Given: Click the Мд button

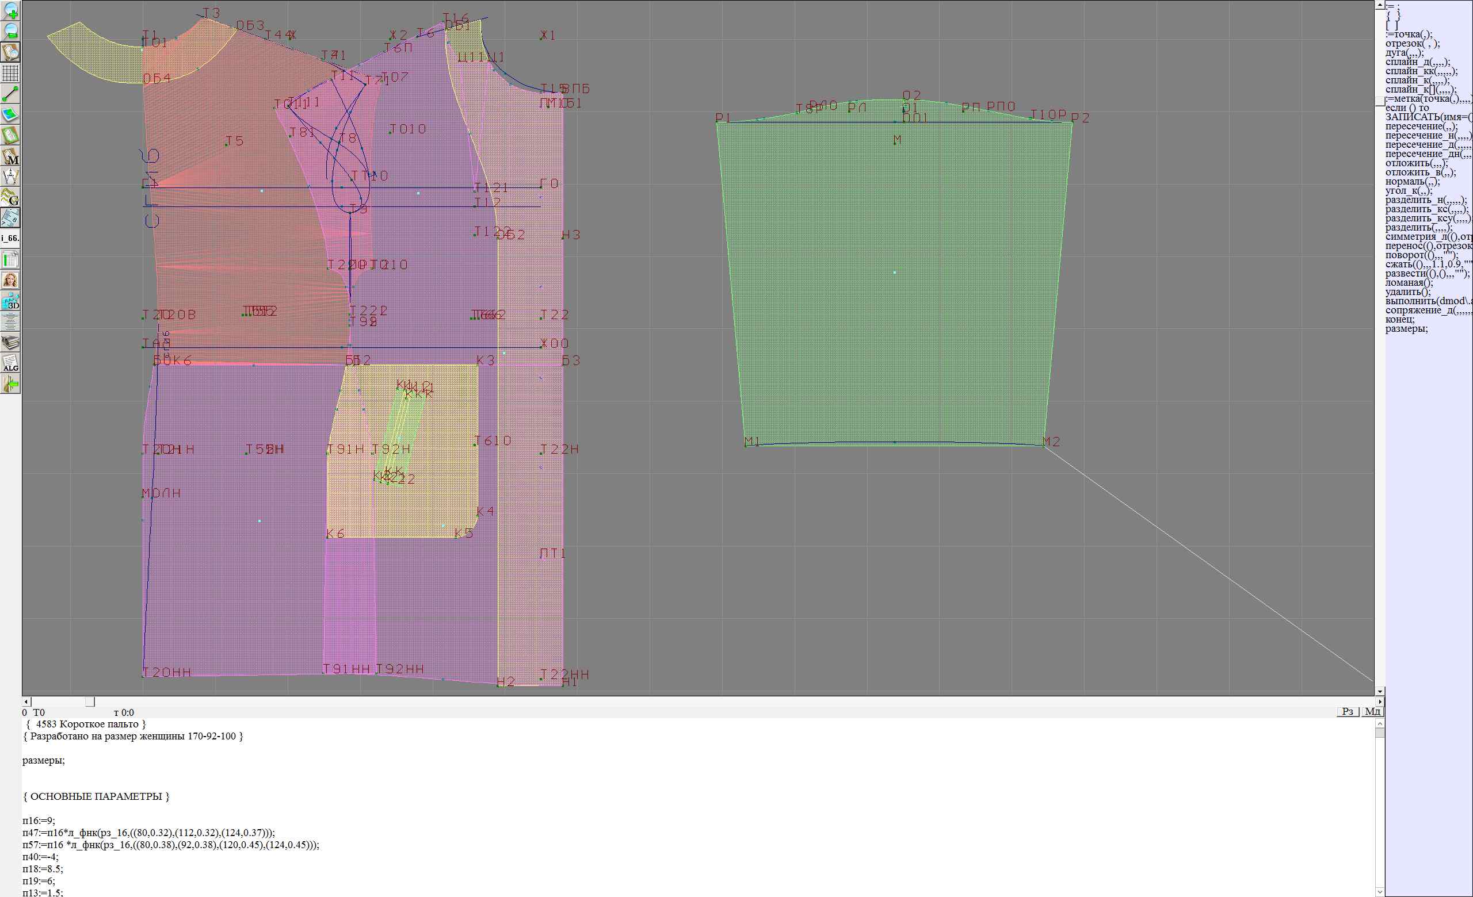Looking at the screenshot, I should coord(1372,711).
